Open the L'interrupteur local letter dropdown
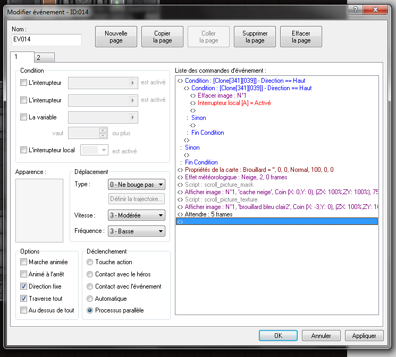 click(x=95, y=150)
